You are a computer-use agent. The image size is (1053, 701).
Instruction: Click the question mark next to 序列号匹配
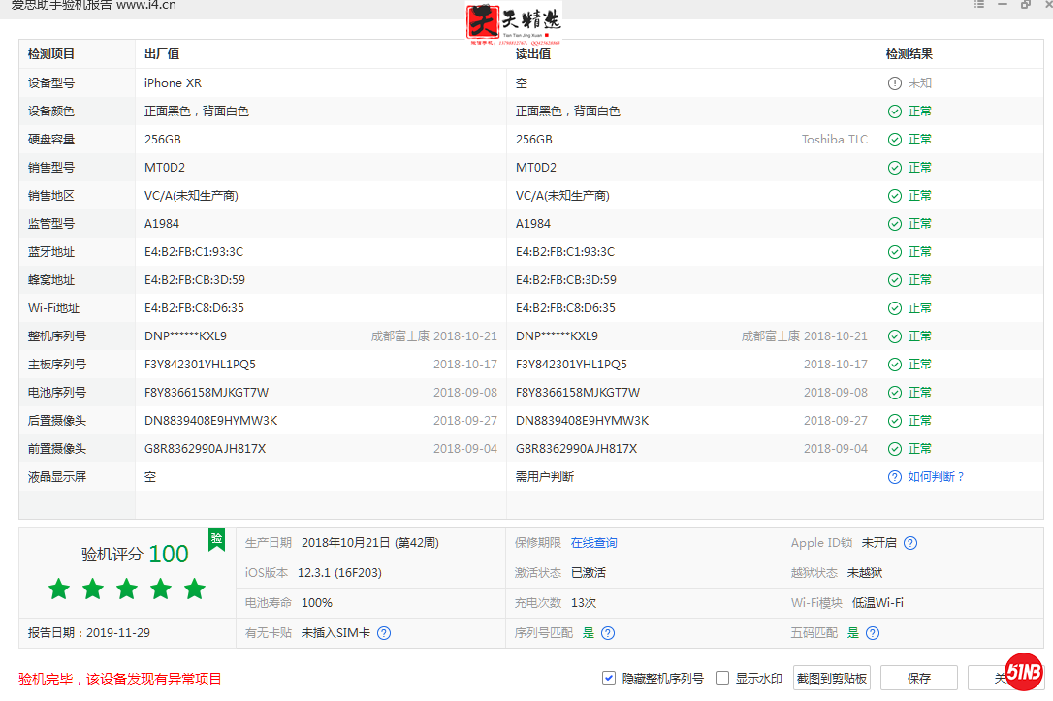click(x=607, y=632)
